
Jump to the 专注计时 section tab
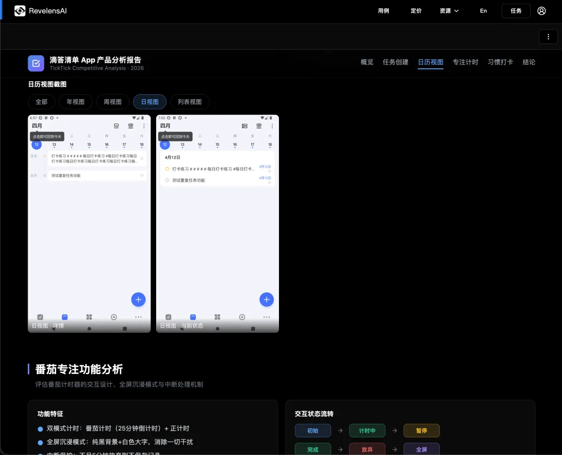point(465,62)
